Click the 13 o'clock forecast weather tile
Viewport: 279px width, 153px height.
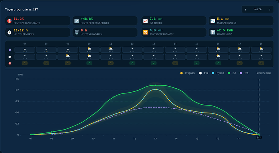154,50
